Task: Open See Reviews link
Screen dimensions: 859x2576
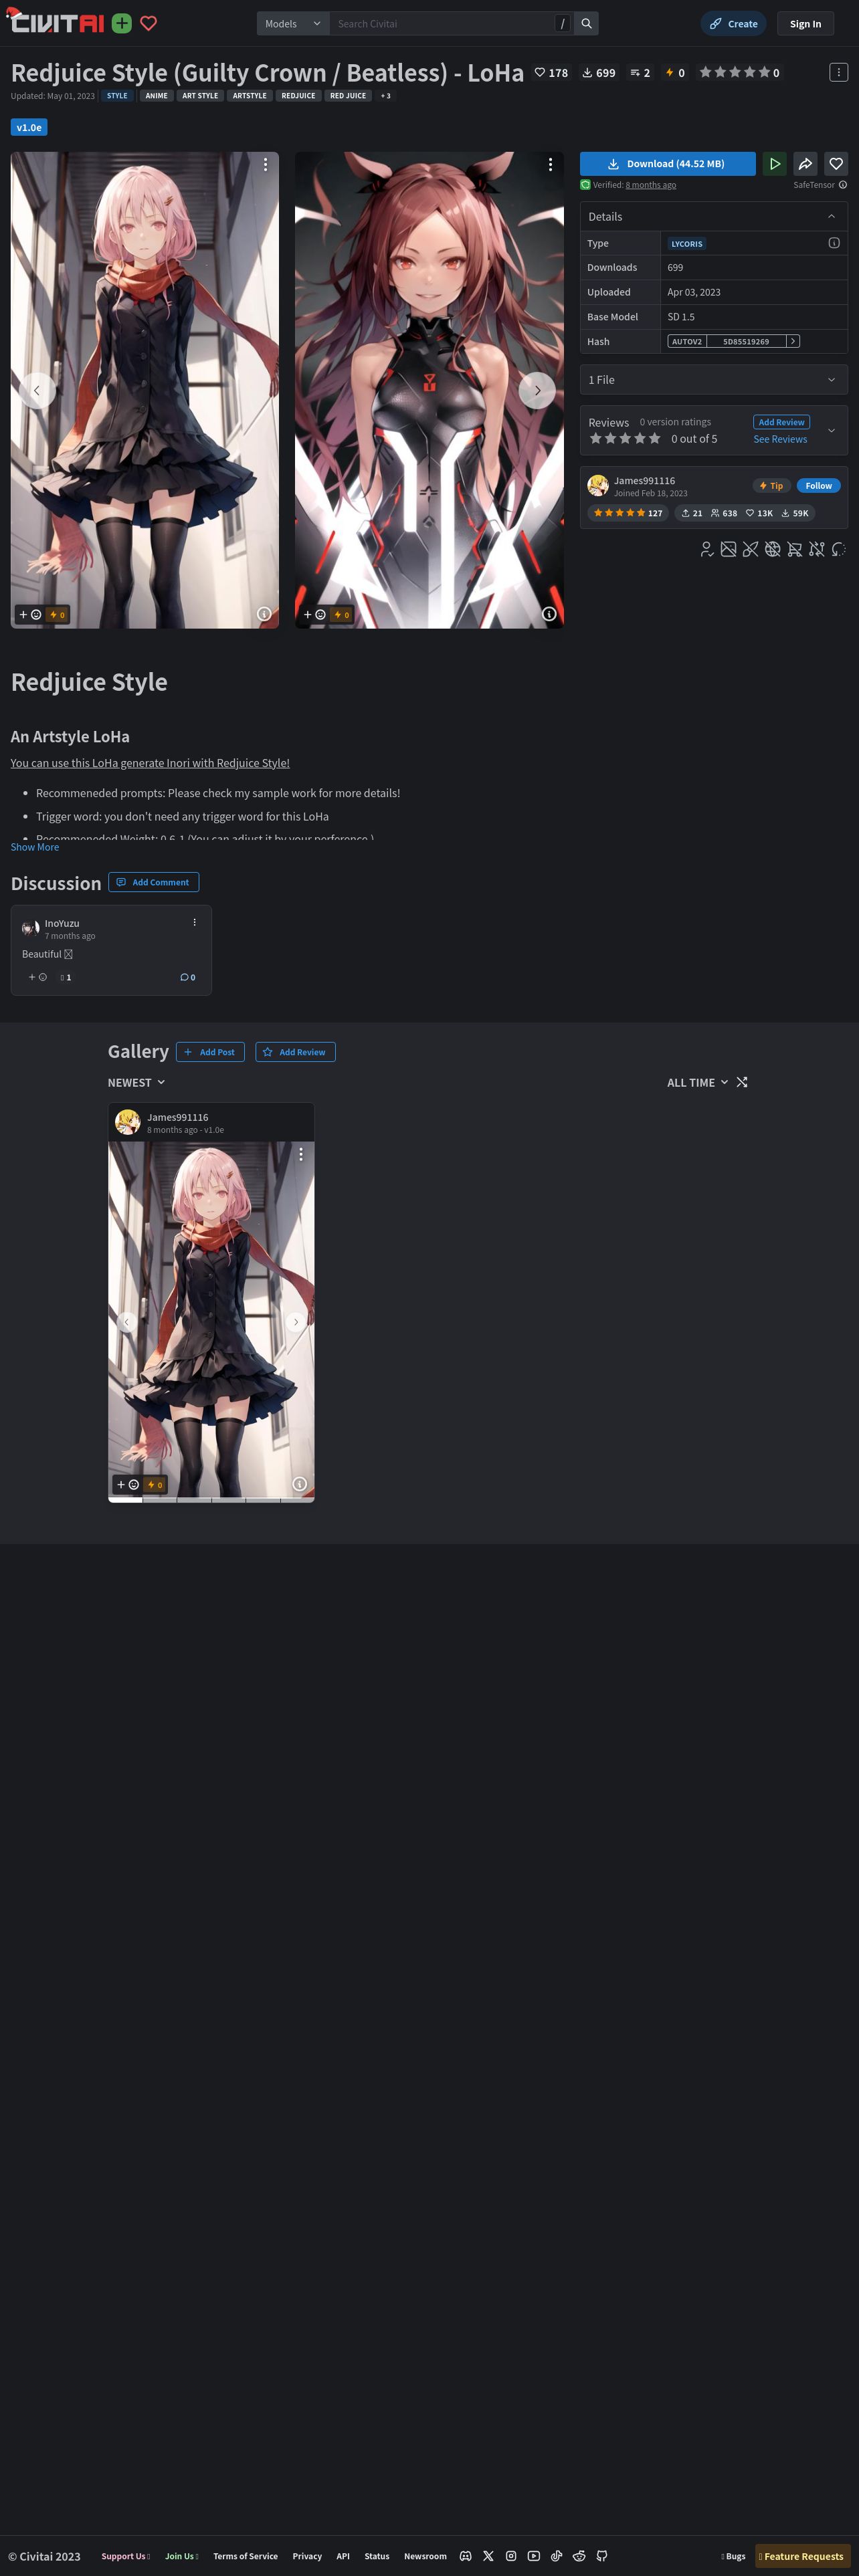Action: coord(780,439)
